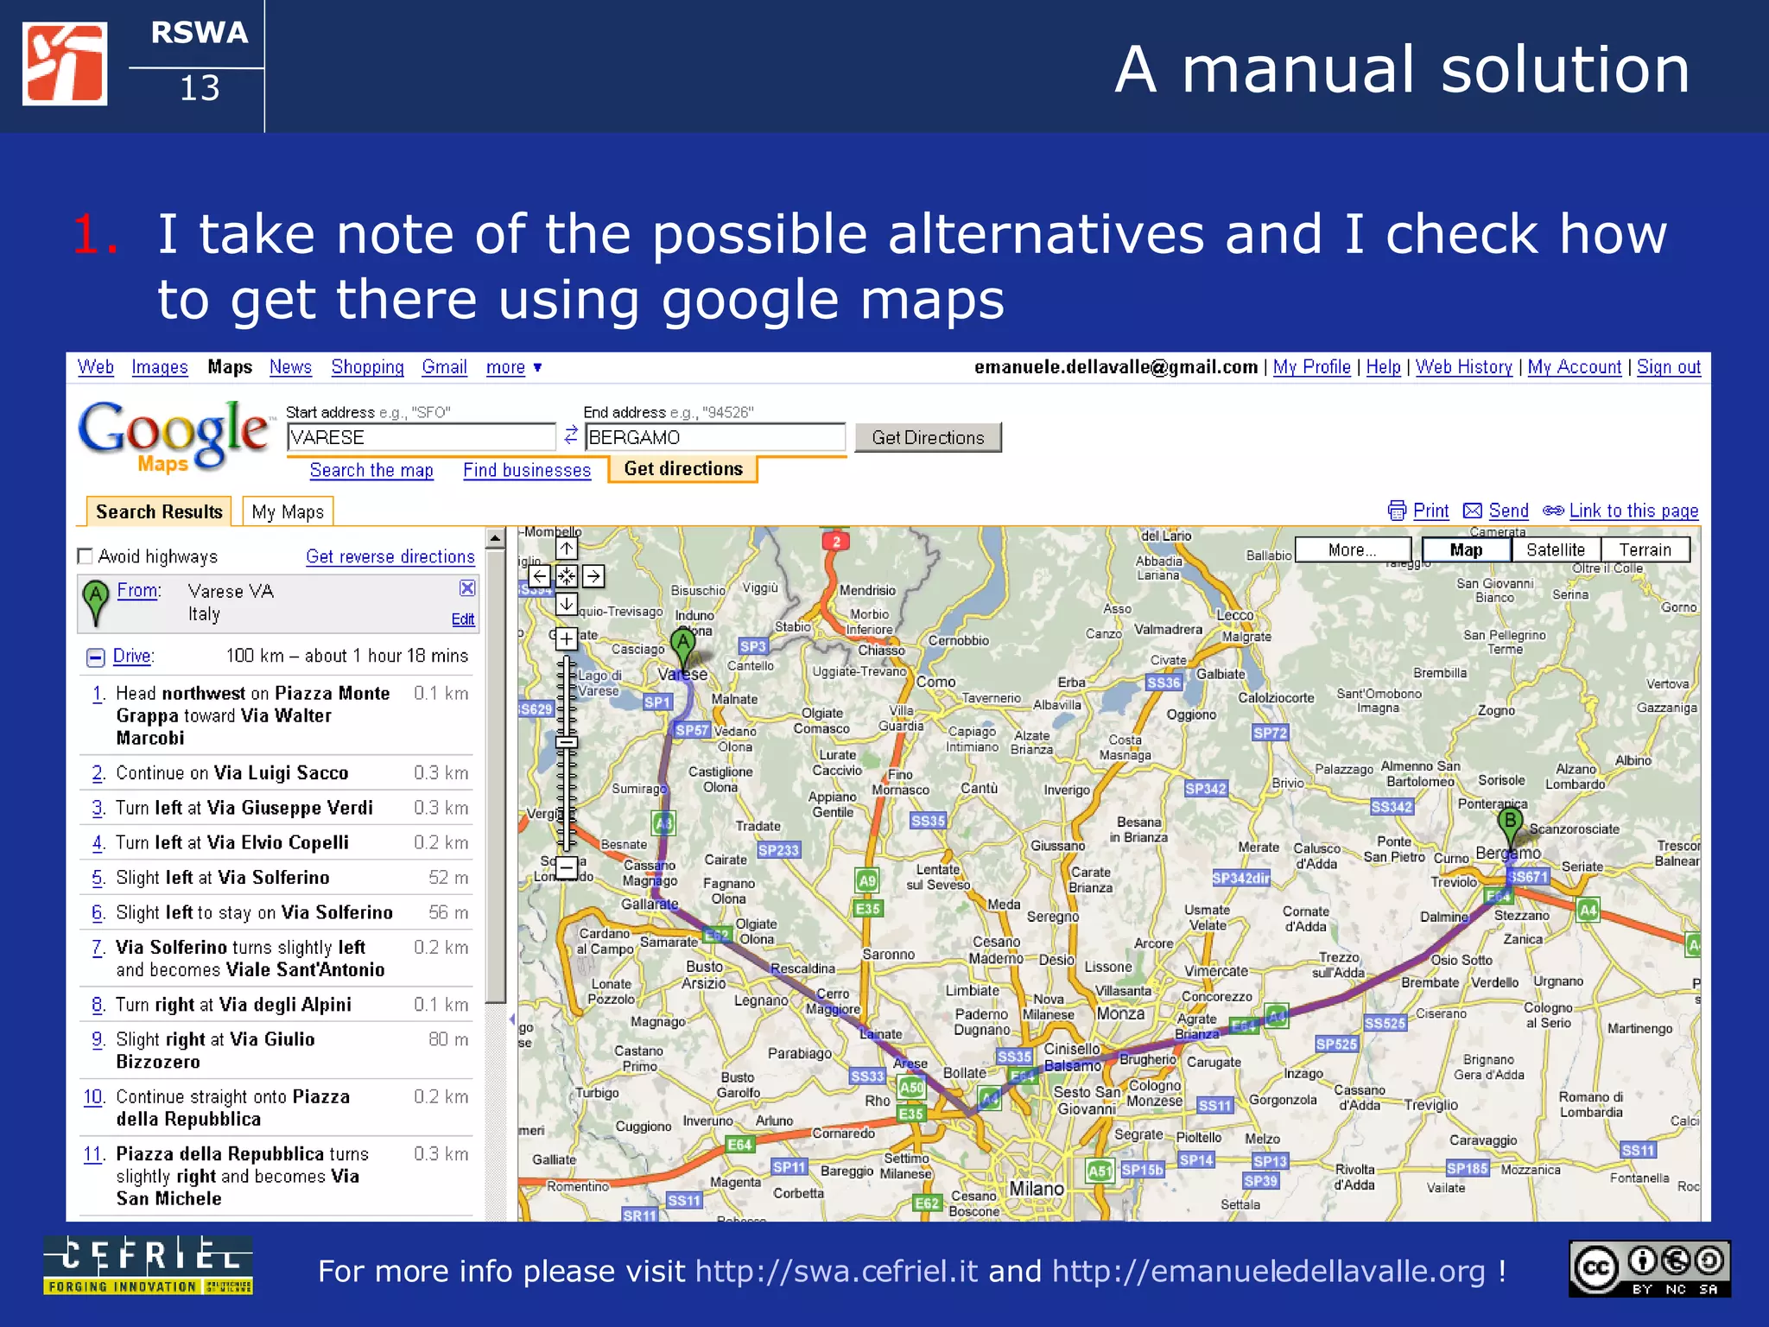1769x1327 pixels.
Task: Click the CEFRIEL logo in footer
Action: pos(148,1265)
